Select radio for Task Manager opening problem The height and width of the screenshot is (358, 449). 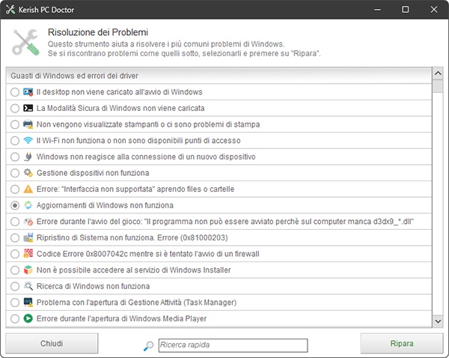click(15, 302)
